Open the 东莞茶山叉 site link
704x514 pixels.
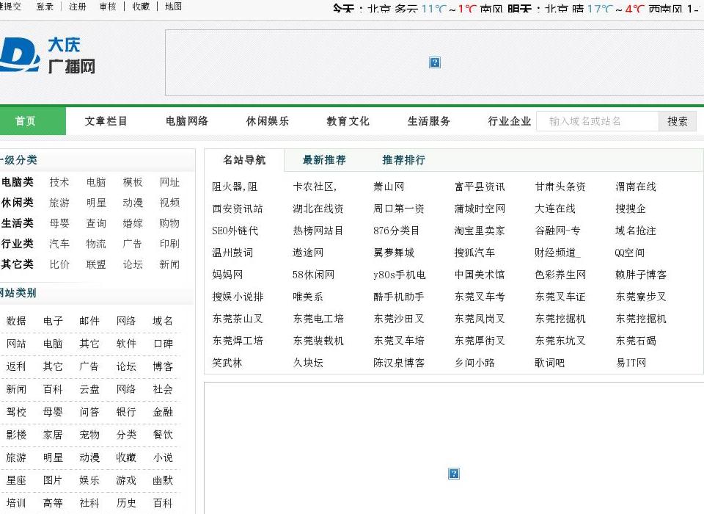pyautogui.click(x=238, y=319)
